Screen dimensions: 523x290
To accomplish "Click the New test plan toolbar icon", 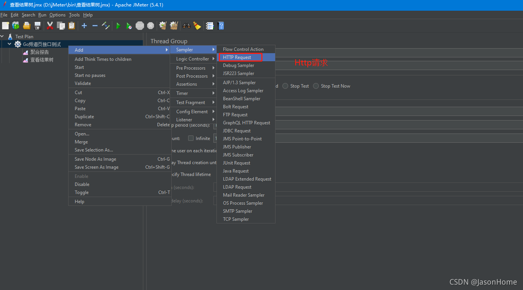I will click(x=5, y=26).
